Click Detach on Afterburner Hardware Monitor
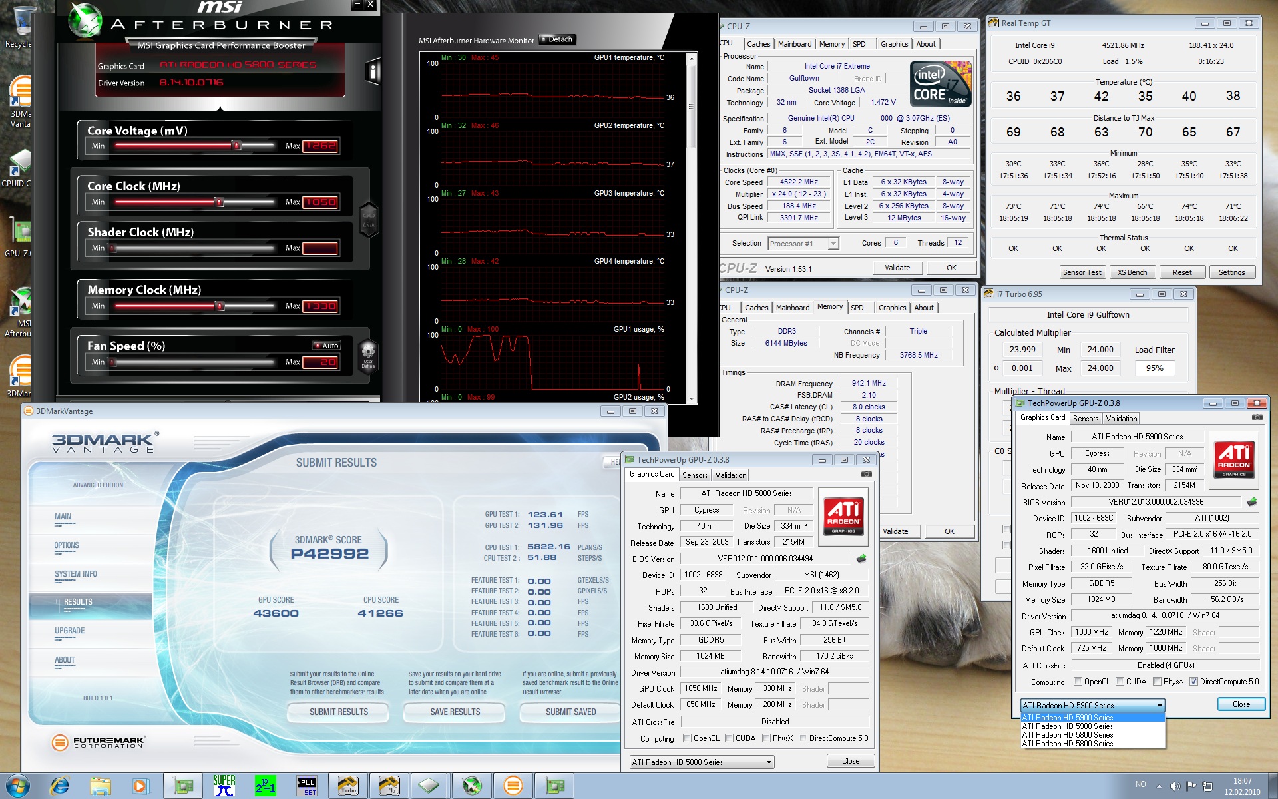 click(x=556, y=39)
